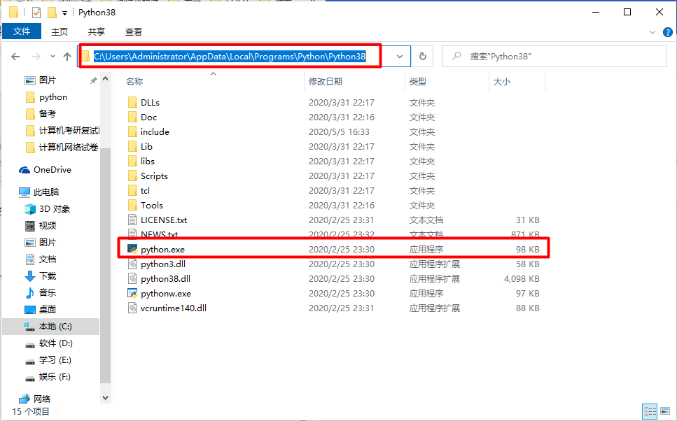The width and height of the screenshot is (677, 421).
Task: Open Customize Quick Access Toolbar dropdown
Action: pyautogui.click(x=65, y=13)
